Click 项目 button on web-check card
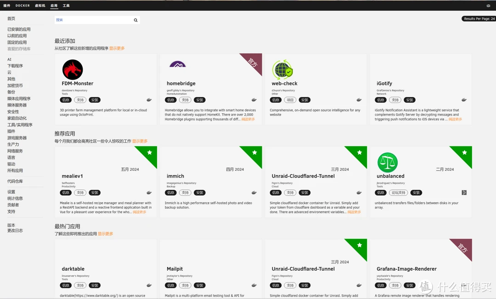 [290, 100]
